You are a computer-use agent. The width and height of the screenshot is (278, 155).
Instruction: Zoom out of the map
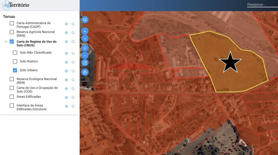(x=85, y=39)
